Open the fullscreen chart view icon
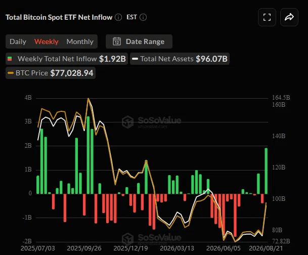The height and width of the screenshot is (255, 308). [x=267, y=17]
